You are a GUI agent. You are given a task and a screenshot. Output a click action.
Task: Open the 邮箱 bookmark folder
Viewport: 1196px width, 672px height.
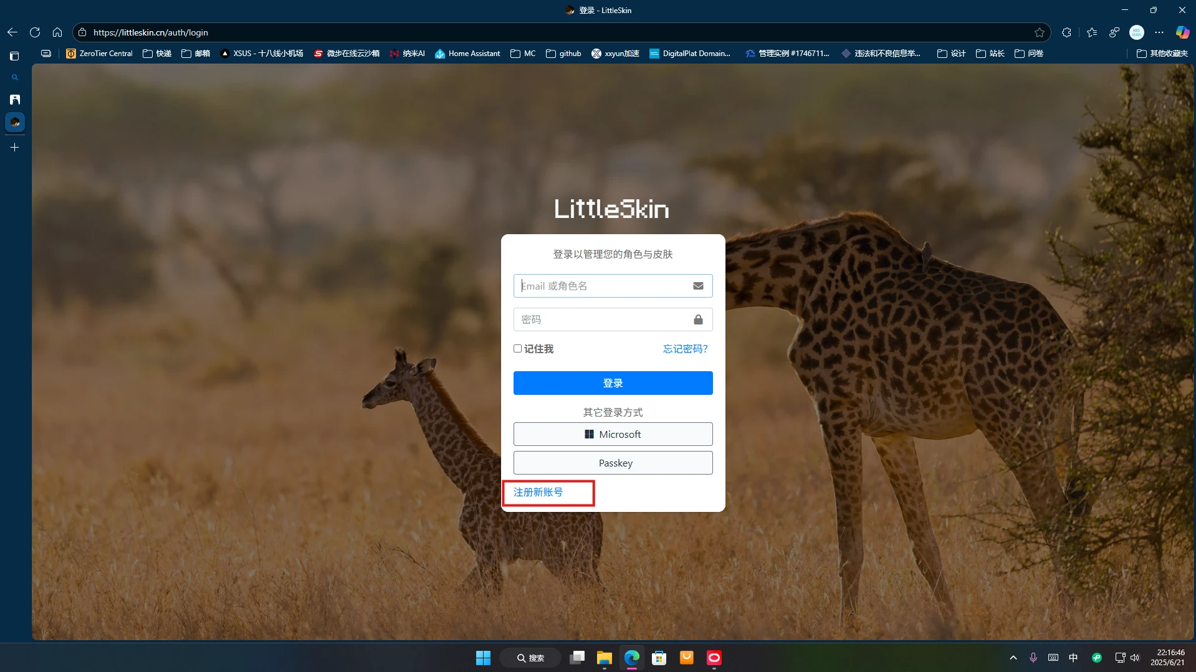tap(196, 54)
